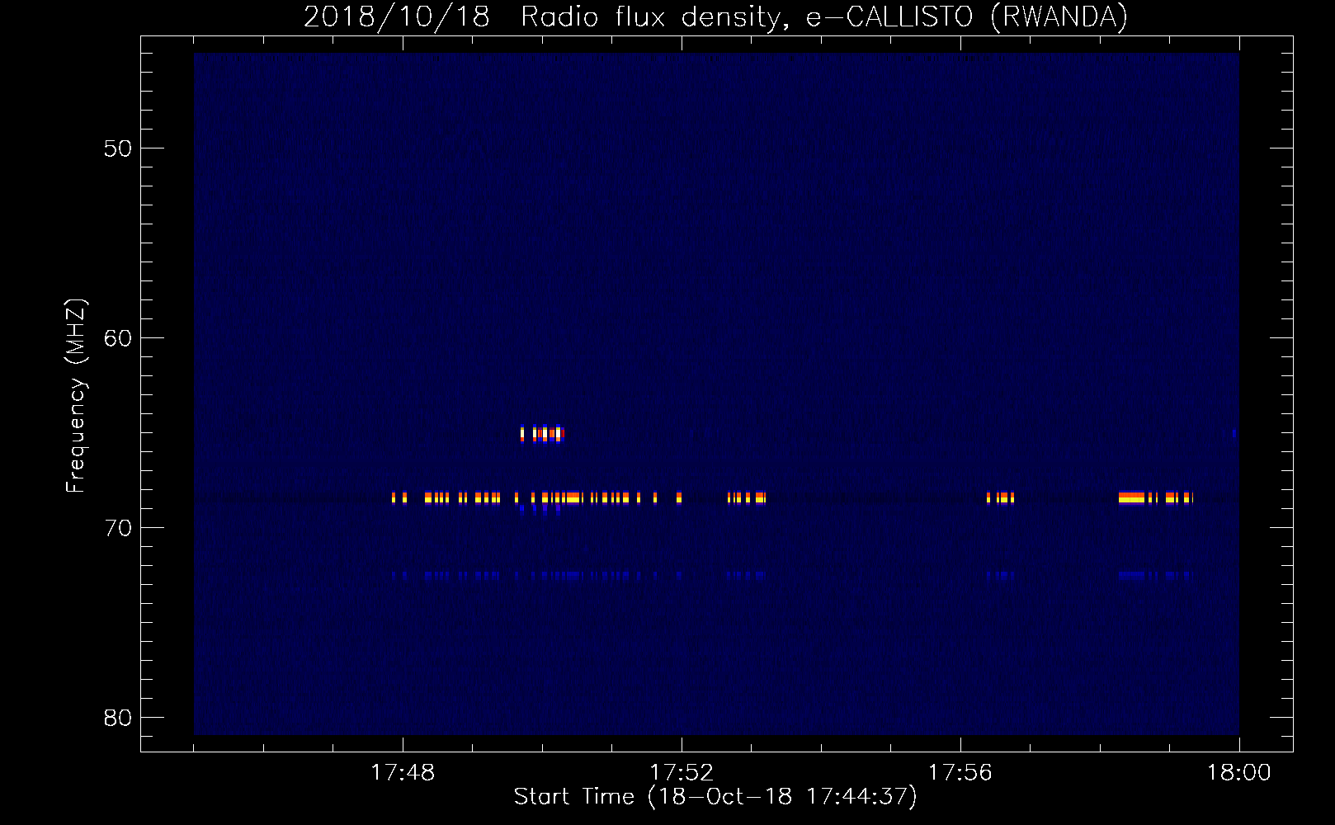Viewport: 1335px width, 825px height.
Task: Click the '17:48' time tick label
Action: click(x=403, y=773)
